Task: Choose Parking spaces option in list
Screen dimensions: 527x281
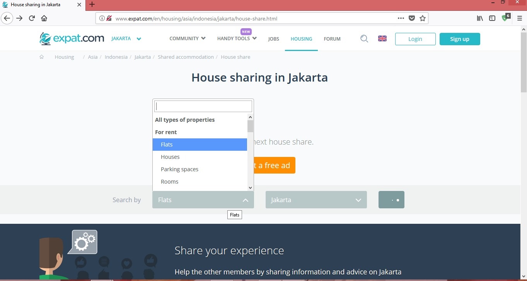Action: pyautogui.click(x=179, y=169)
